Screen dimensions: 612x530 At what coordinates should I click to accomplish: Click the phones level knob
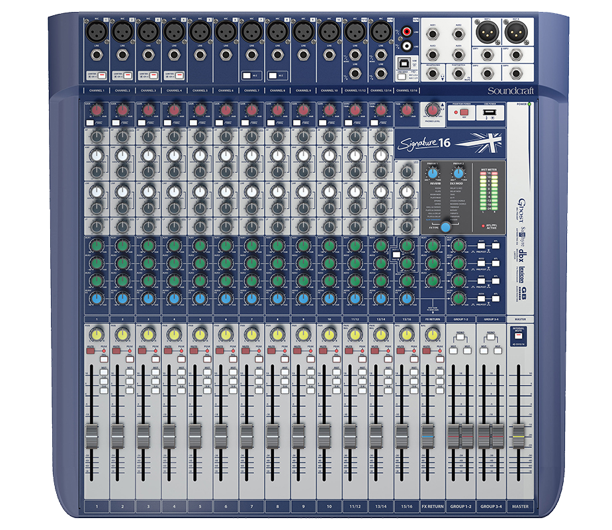(x=432, y=111)
